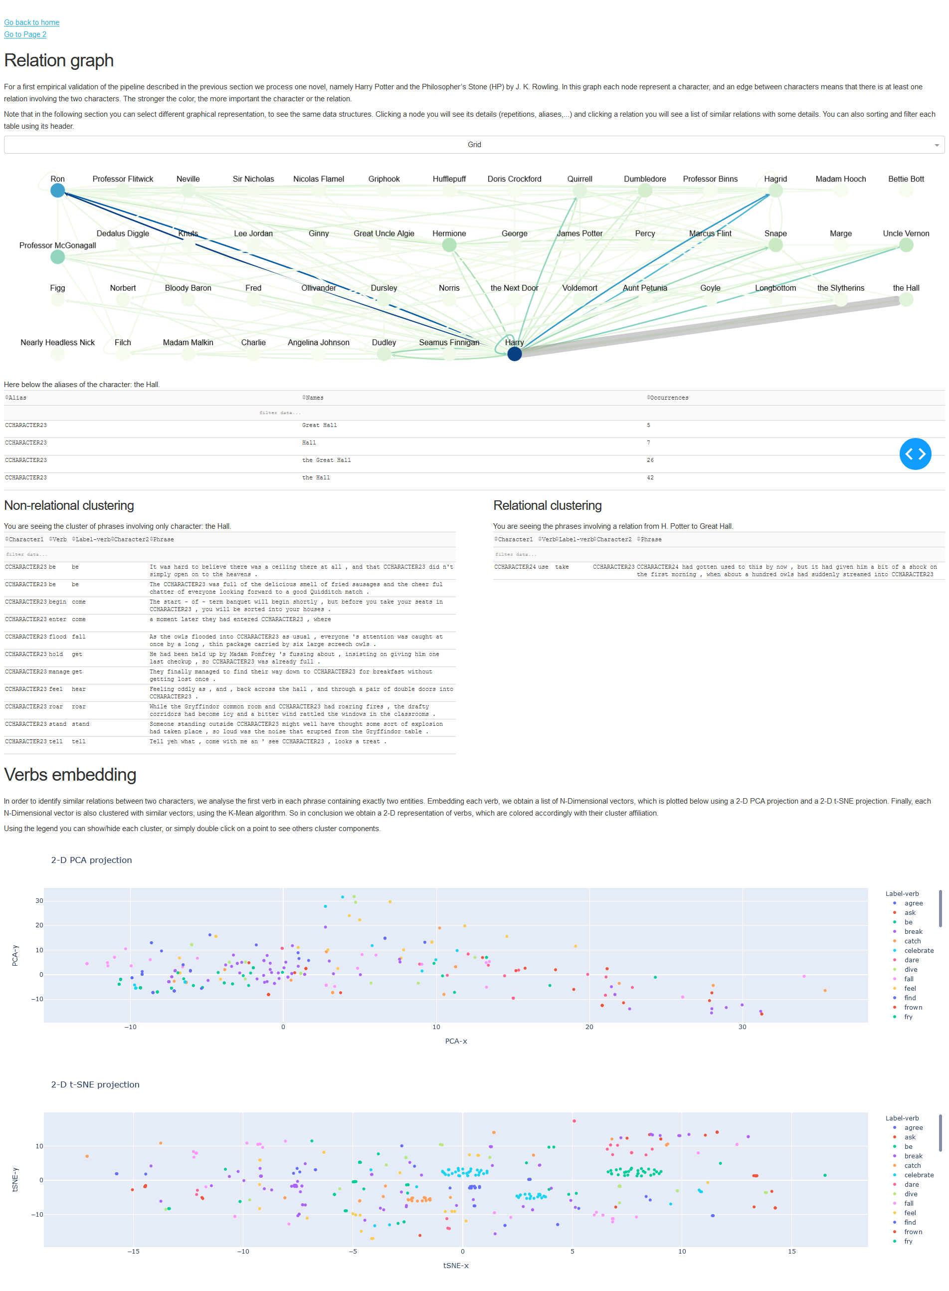Select the Uncle Vernon graph node
The image size is (949, 1291).
pos(906,245)
